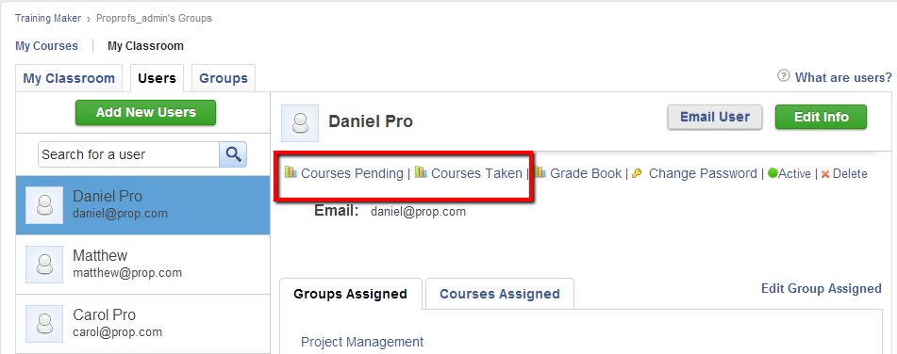Click the red Delete cross icon
The height and width of the screenshot is (354, 897).
825,174
